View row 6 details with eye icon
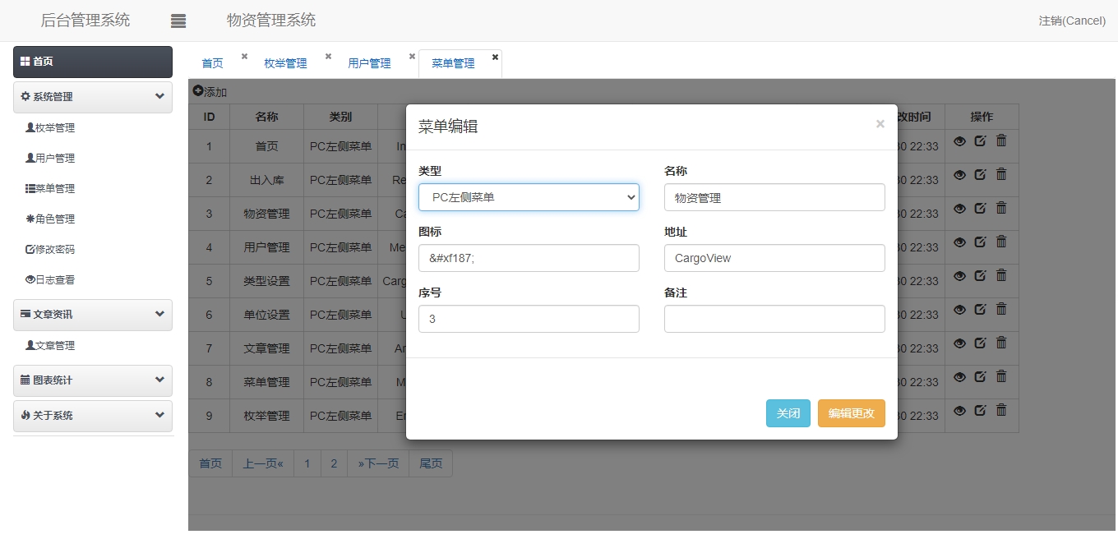1118x539 pixels. point(959,309)
